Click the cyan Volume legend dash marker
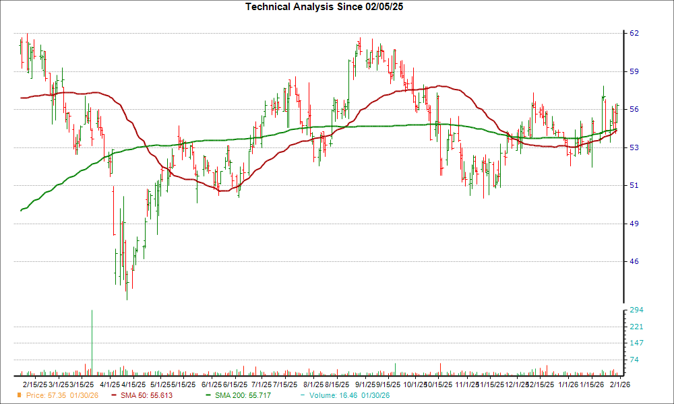The image size is (674, 404). (303, 396)
